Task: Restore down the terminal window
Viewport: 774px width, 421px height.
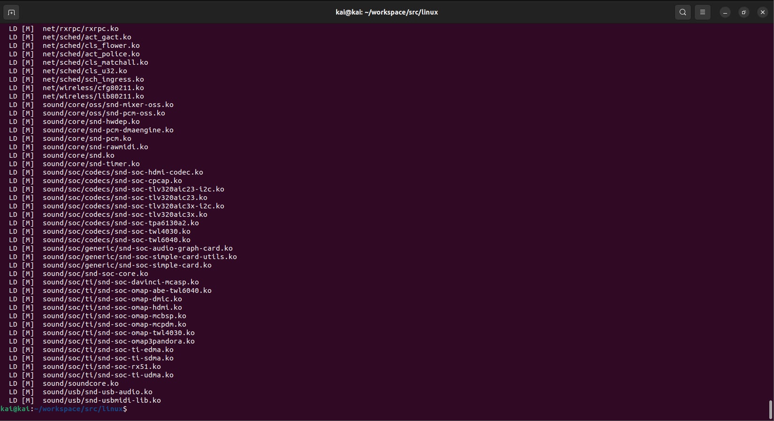Action: coord(744,13)
